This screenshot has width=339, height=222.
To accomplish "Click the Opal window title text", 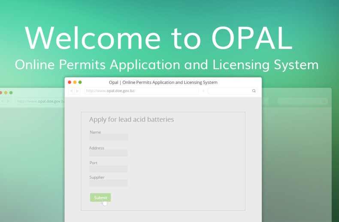I will point(163,82).
